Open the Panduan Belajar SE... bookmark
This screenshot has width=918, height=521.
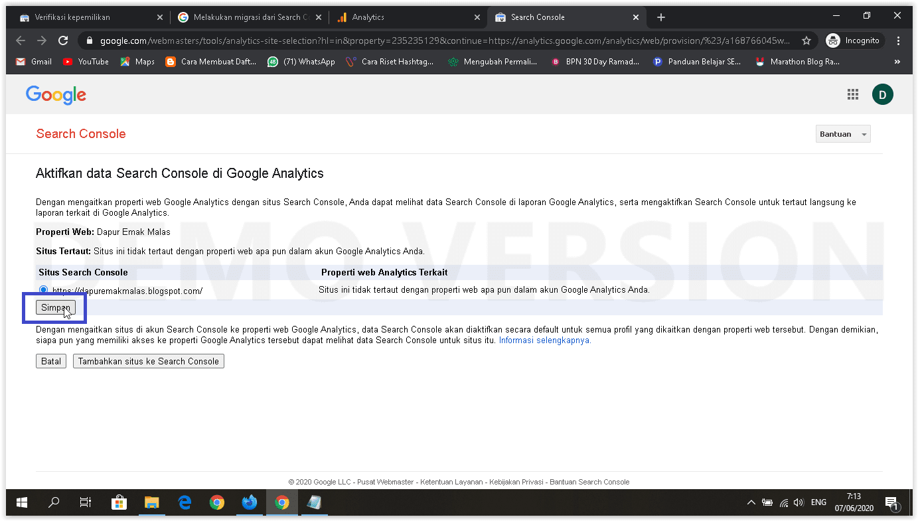click(697, 62)
